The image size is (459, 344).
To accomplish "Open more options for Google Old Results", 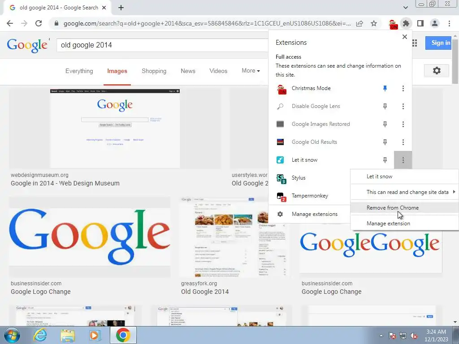I will coord(403,142).
